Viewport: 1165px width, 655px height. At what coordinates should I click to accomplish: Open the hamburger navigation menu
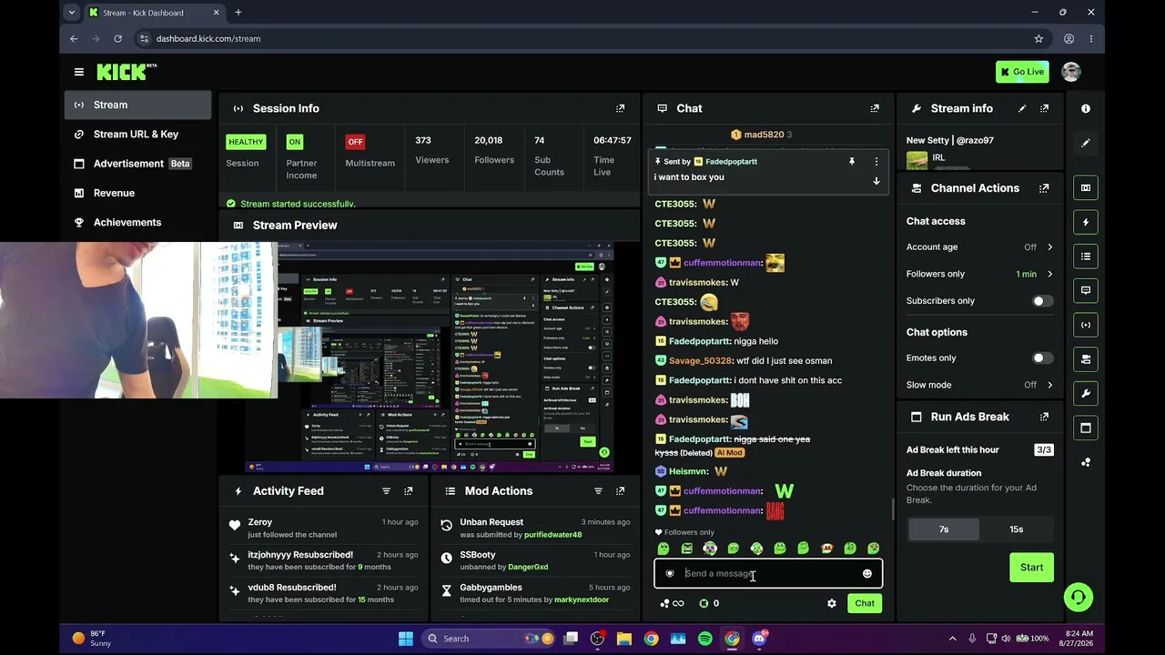(79, 72)
